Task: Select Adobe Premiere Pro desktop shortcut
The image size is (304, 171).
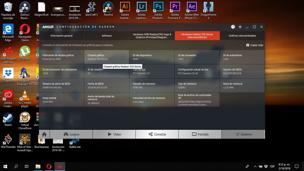Action: pos(175,11)
